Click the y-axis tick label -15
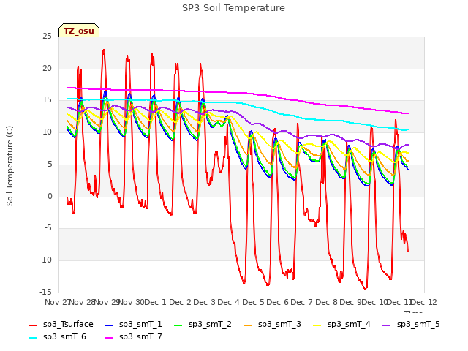 [45, 292]
